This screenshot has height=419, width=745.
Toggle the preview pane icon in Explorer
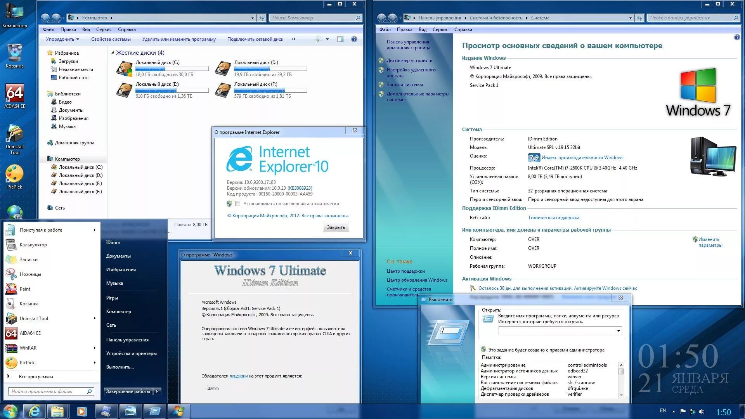pyautogui.click(x=340, y=39)
